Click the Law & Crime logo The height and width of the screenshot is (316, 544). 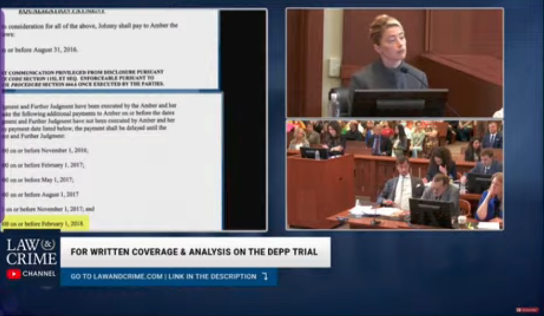(x=31, y=252)
